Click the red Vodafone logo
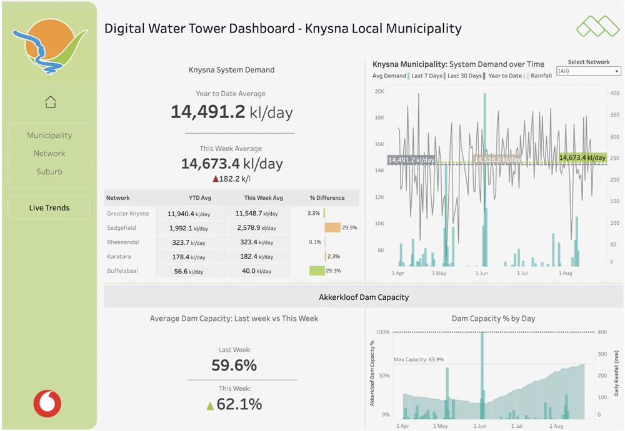Screen dimensions: 625x431 tap(47, 404)
